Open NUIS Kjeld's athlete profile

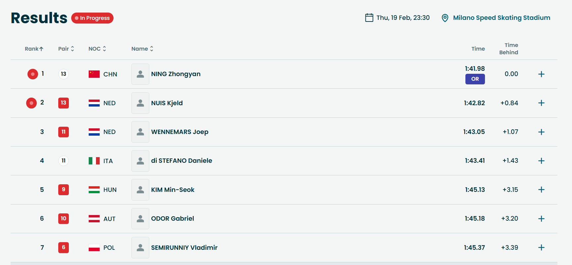coord(167,103)
